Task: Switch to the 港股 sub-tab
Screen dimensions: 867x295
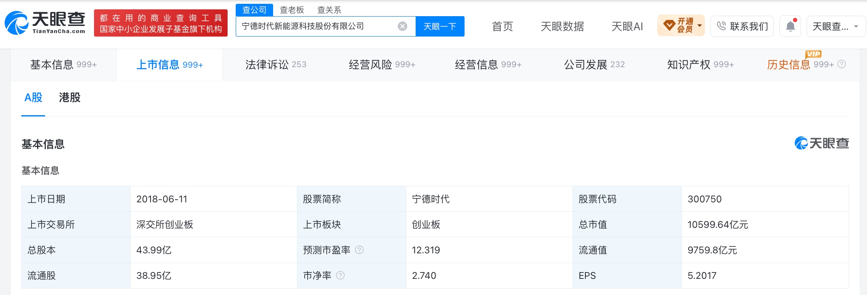Action: click(70, 98)
